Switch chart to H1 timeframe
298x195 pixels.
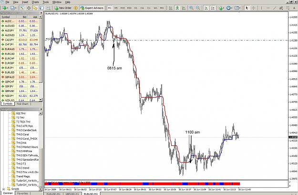136,8
